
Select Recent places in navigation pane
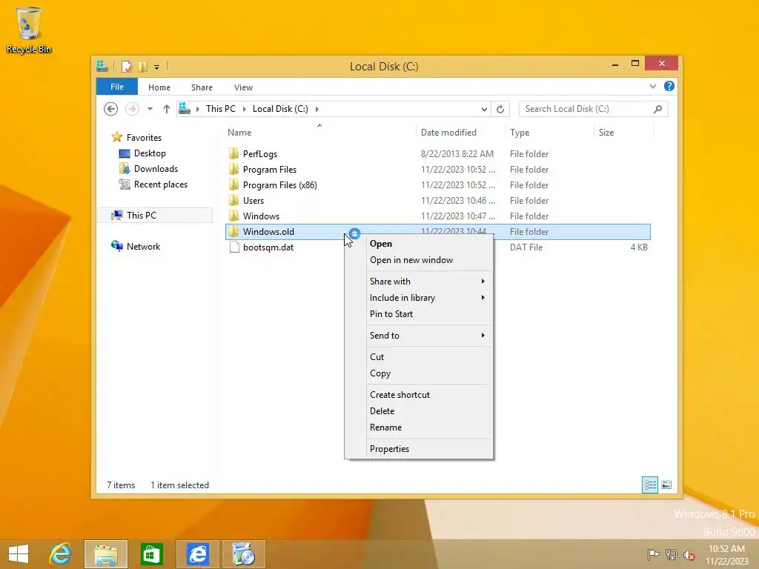pyautogui.click(x=161, y=184)
